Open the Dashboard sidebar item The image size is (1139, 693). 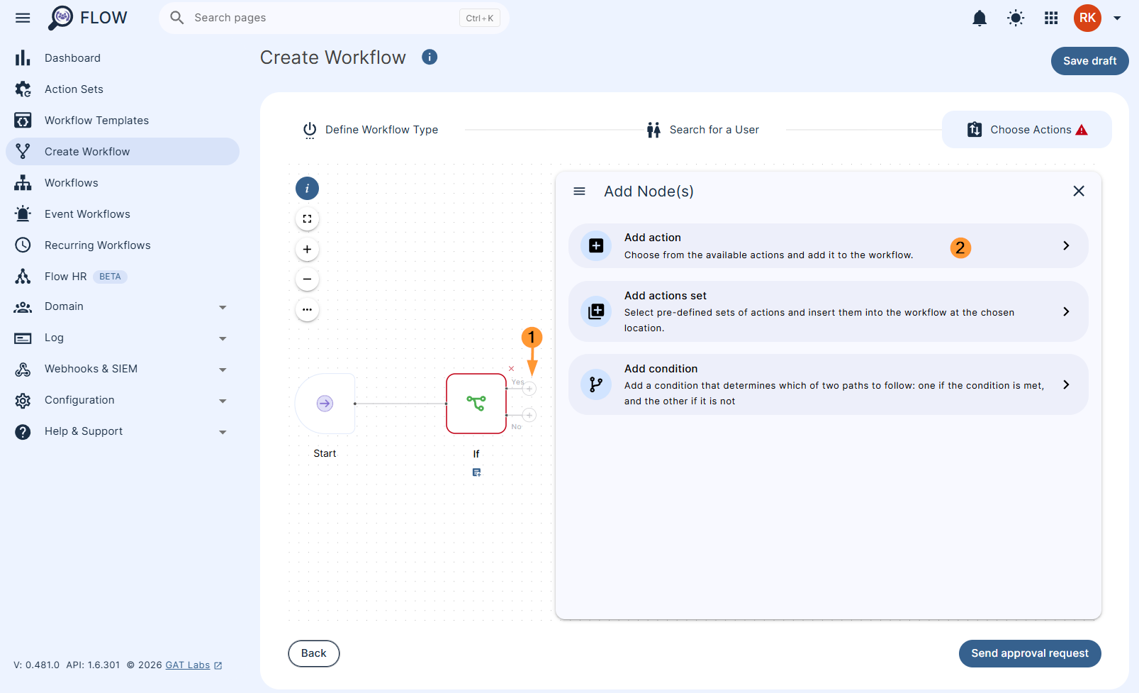click(x=123, y=58)
